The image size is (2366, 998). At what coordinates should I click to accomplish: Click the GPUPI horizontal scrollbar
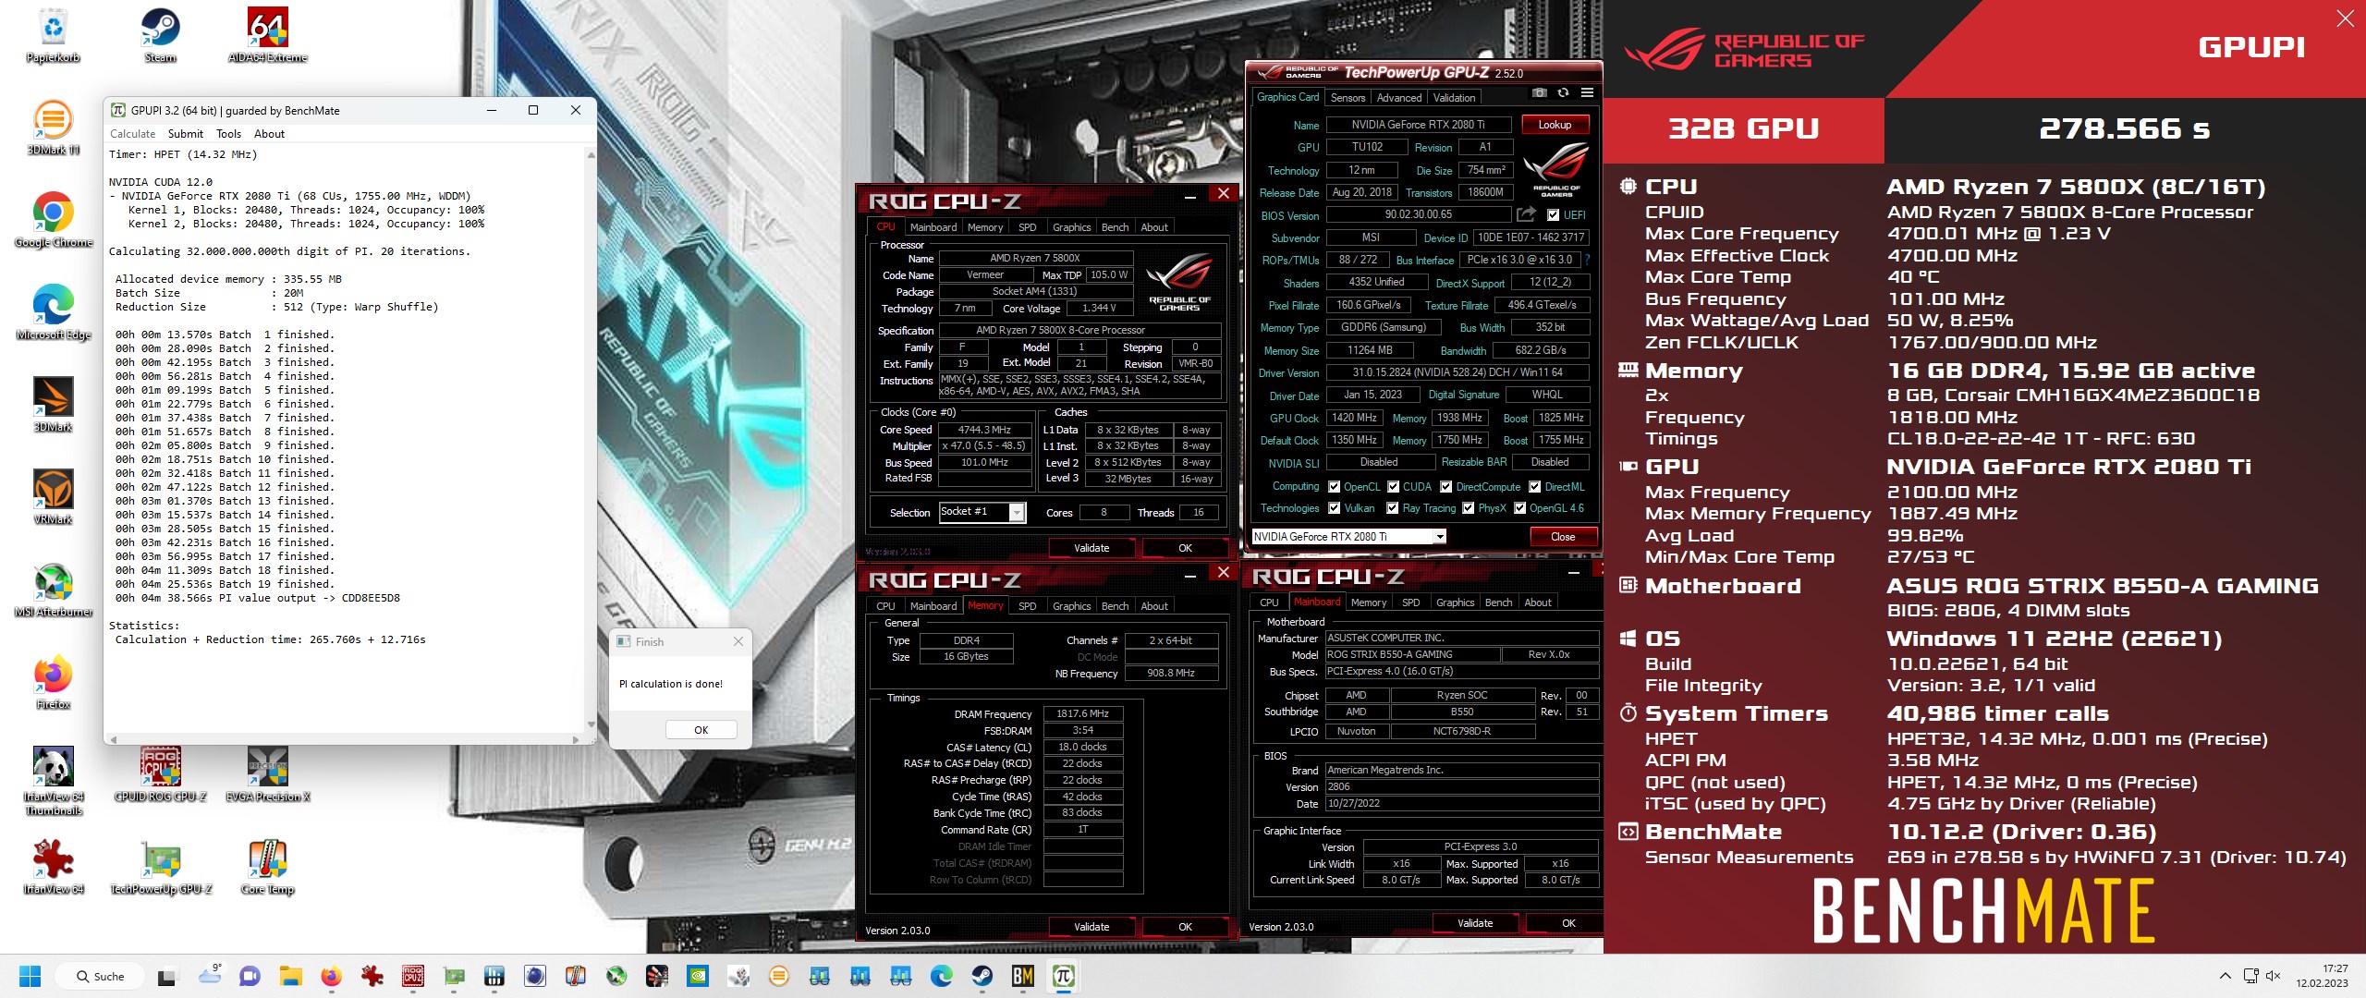tap(347, 739)
